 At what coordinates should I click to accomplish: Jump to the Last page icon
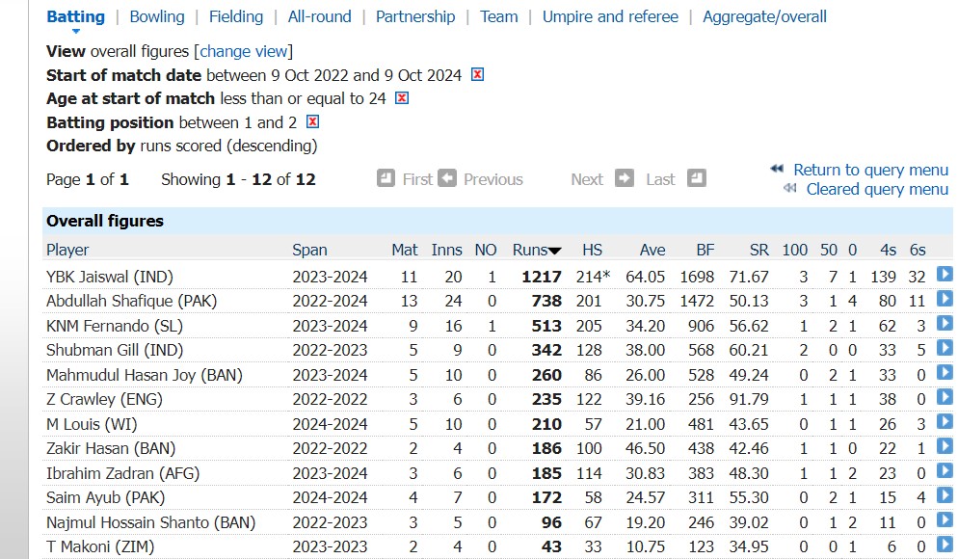click(x=697, y=179)
